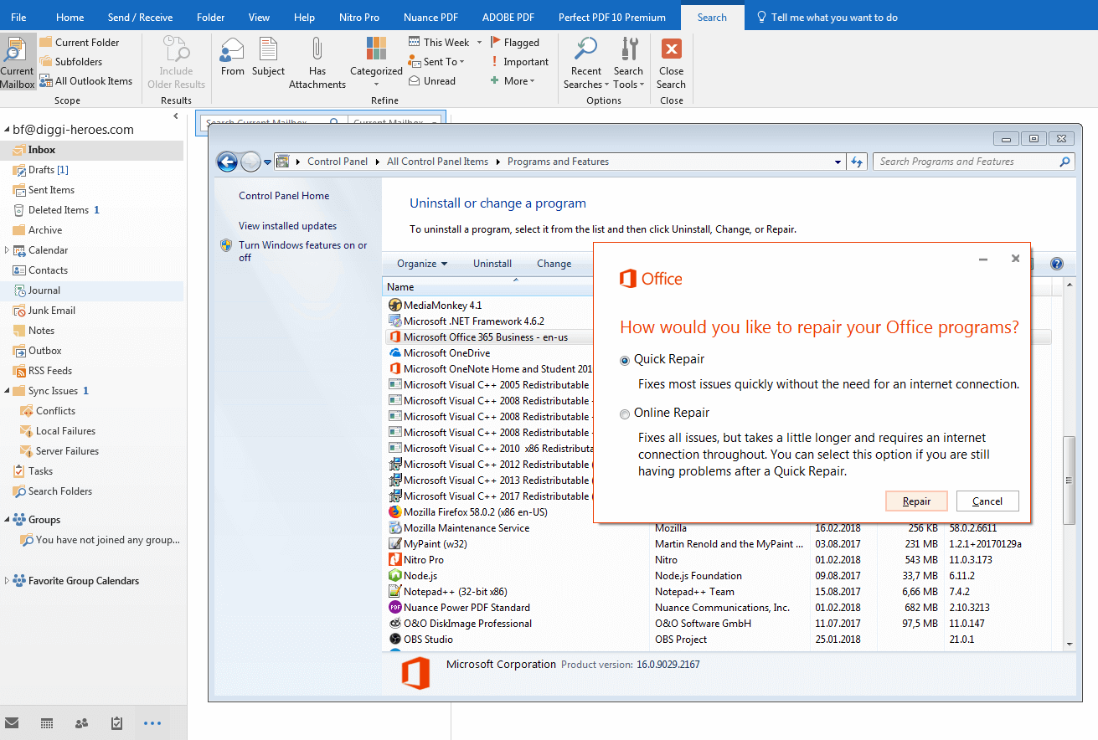Switch to Send / Receive tab
The width and height of the screenshot is (1098, 740).
coord(140,17)
